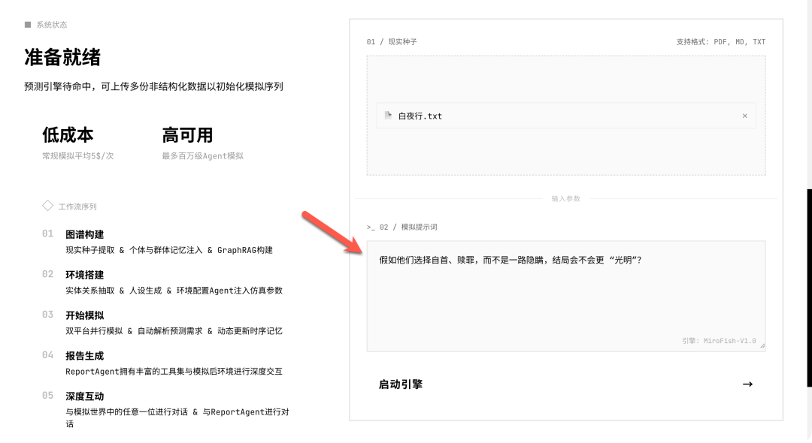Click the 高可用 heading
Image resolution: width=812 pixels, height=443 pixels.
click(187, 135)
